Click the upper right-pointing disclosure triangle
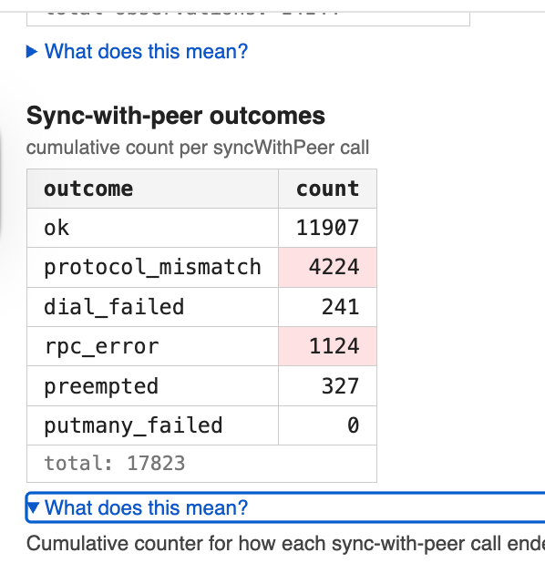545x563 pixels. pyautogui.click(x=32, y=52)
